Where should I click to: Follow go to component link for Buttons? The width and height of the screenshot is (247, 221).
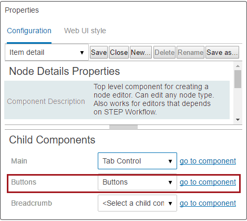click(208, 182)
